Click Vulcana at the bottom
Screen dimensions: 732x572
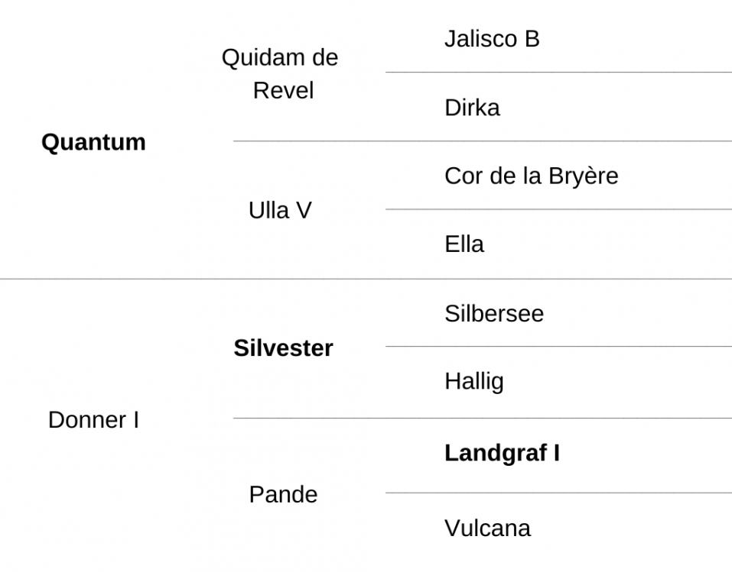pyautogui.click(x=487, y=528)
